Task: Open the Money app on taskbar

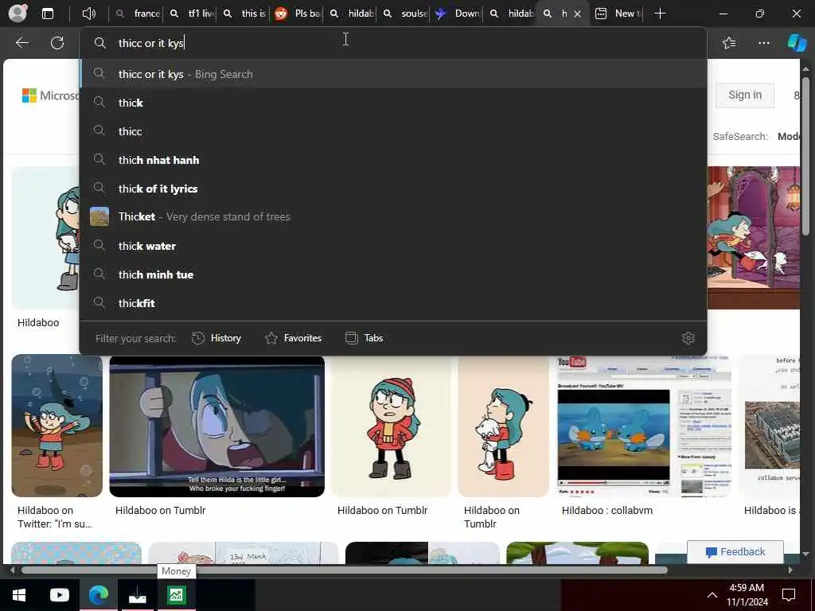Action: coord(176,595)
